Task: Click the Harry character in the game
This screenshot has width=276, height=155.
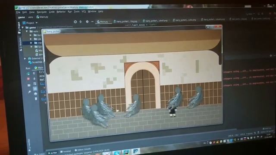Action: (x=172, y=112)
